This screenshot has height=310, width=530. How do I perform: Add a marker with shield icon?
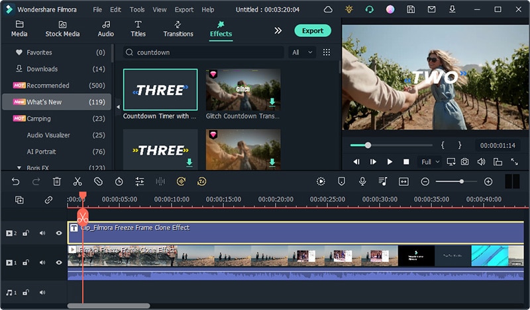342,182
